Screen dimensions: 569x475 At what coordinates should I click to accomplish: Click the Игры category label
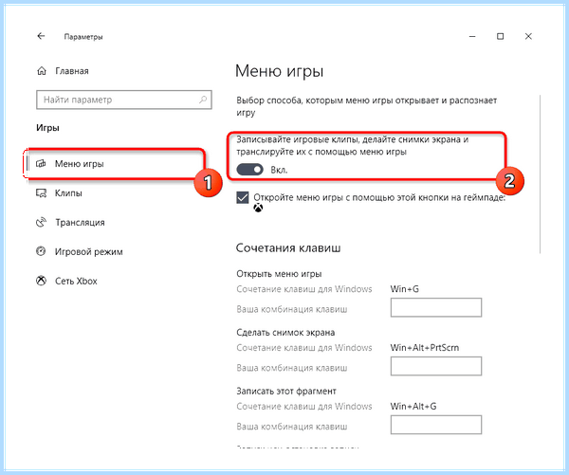point(47,128)
